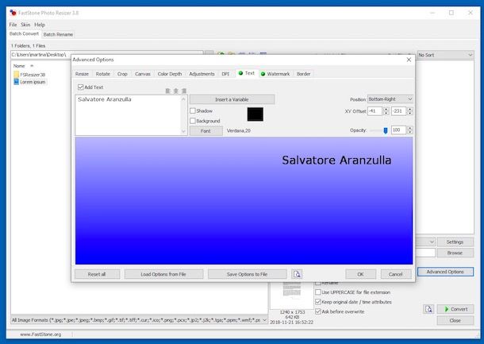484x344 pixels.
Task: Click the Settings button in main window
Action: tap(455, 242)
